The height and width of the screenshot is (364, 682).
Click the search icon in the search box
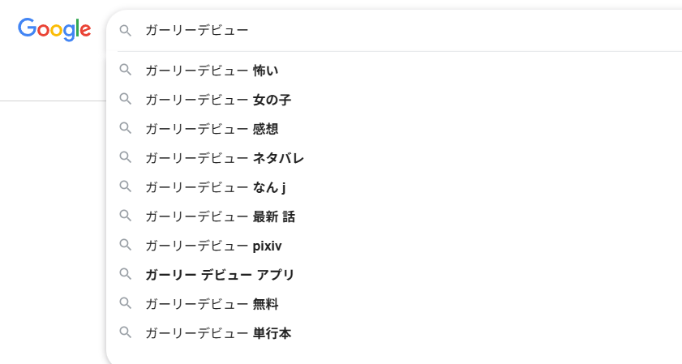coord(125,30)
